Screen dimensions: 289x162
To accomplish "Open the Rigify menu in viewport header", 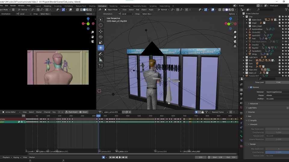I will tap(151, 10).
